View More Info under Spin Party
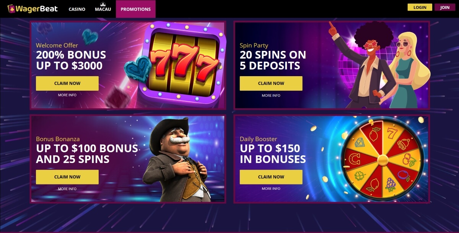The width and height of the screenshot is (459, 233). [271, 96]
